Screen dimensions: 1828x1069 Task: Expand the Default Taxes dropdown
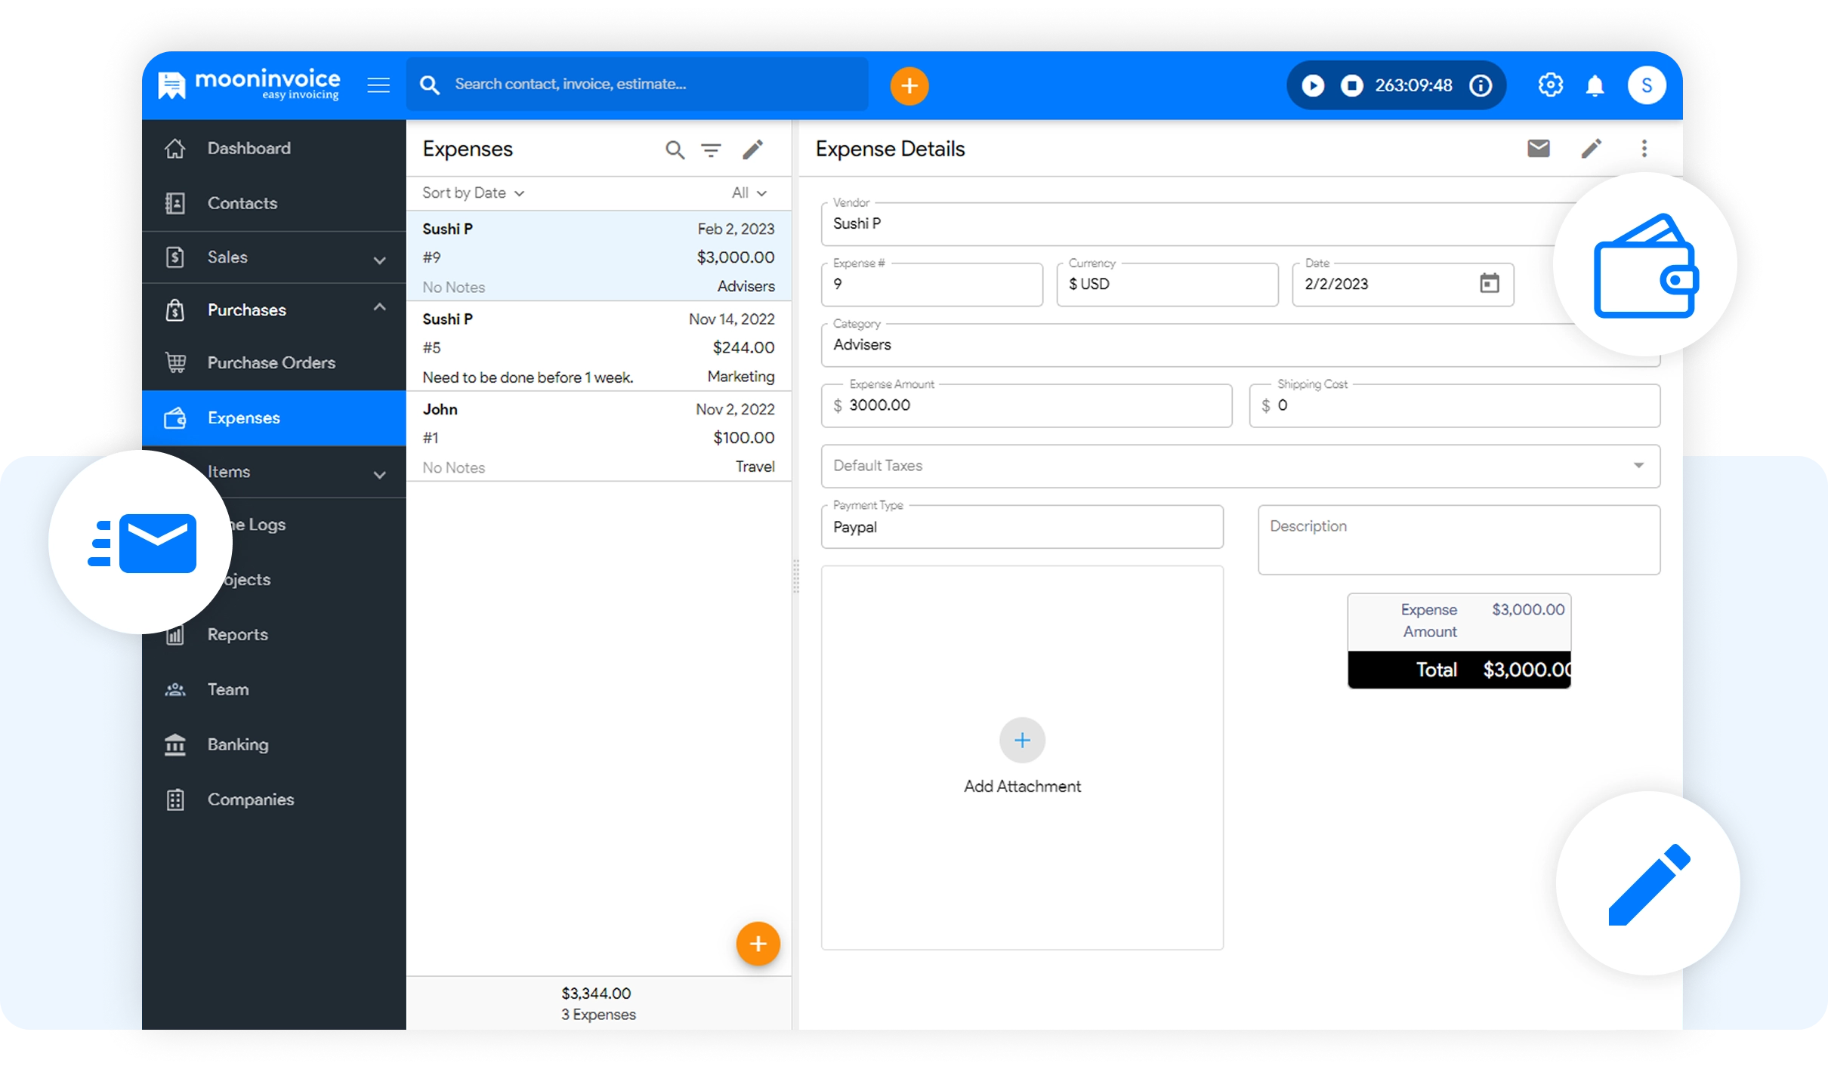point(1638,466)
